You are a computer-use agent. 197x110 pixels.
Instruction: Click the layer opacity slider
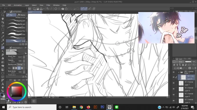pos(188,62)
